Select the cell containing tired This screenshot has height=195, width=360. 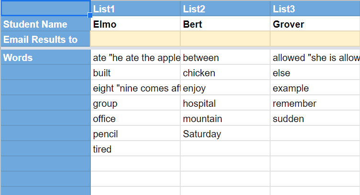click(135, 149)
